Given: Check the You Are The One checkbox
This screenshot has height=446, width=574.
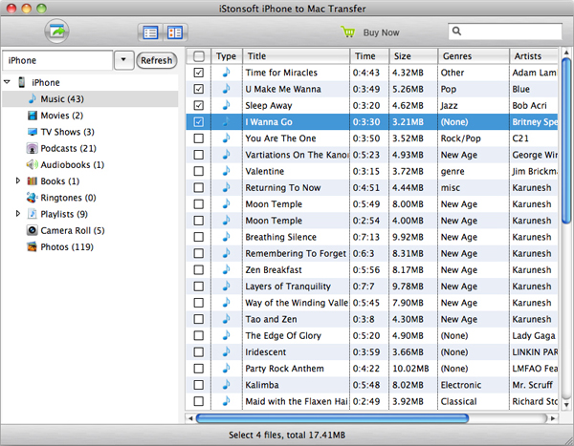Looking at the screenshot, I should (x=198, y=138).
